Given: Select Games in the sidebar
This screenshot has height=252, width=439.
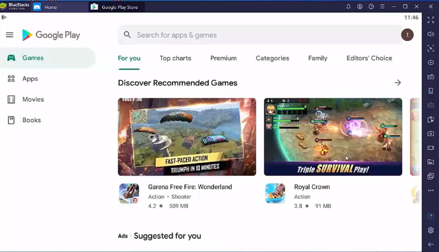Looking at the screenshot, I should point(47,58).
